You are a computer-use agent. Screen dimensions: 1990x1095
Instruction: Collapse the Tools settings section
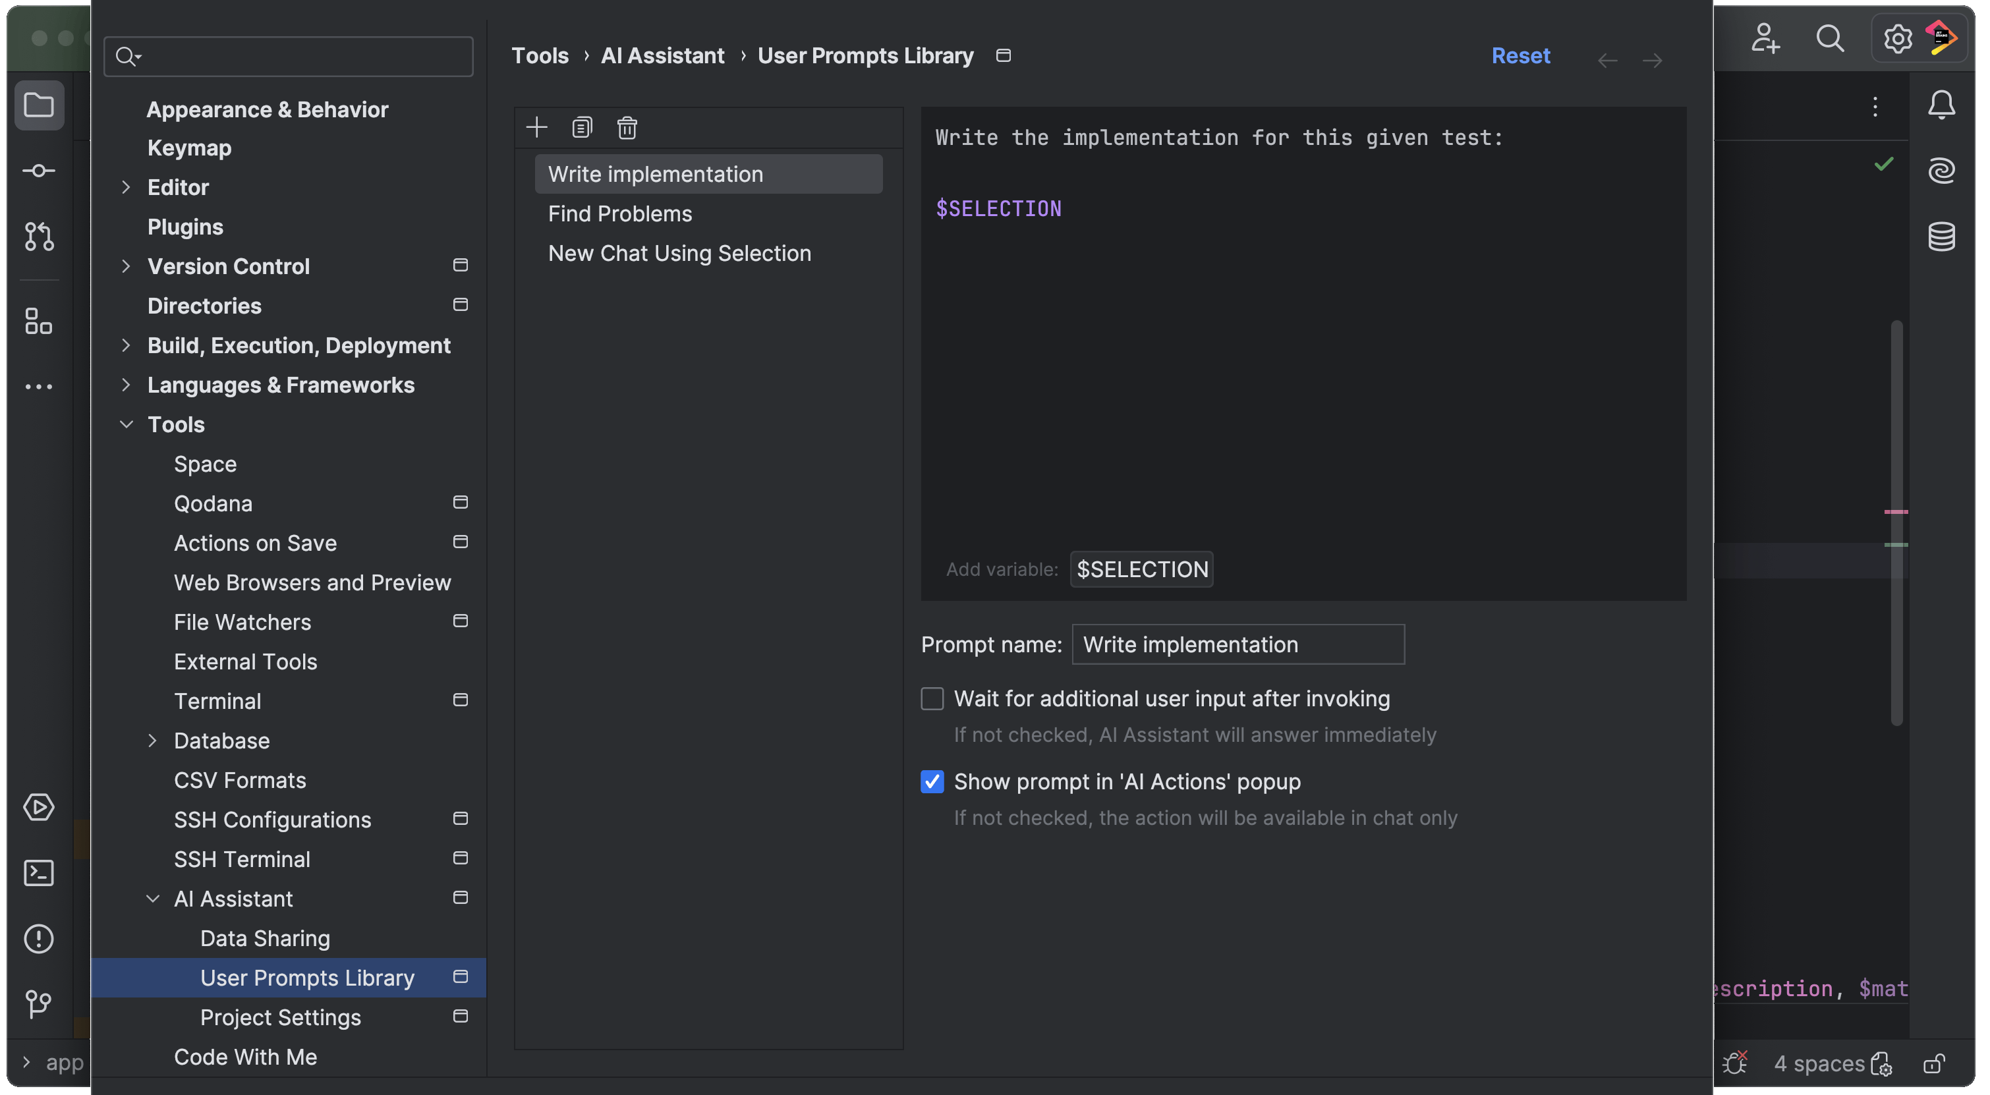126,425
